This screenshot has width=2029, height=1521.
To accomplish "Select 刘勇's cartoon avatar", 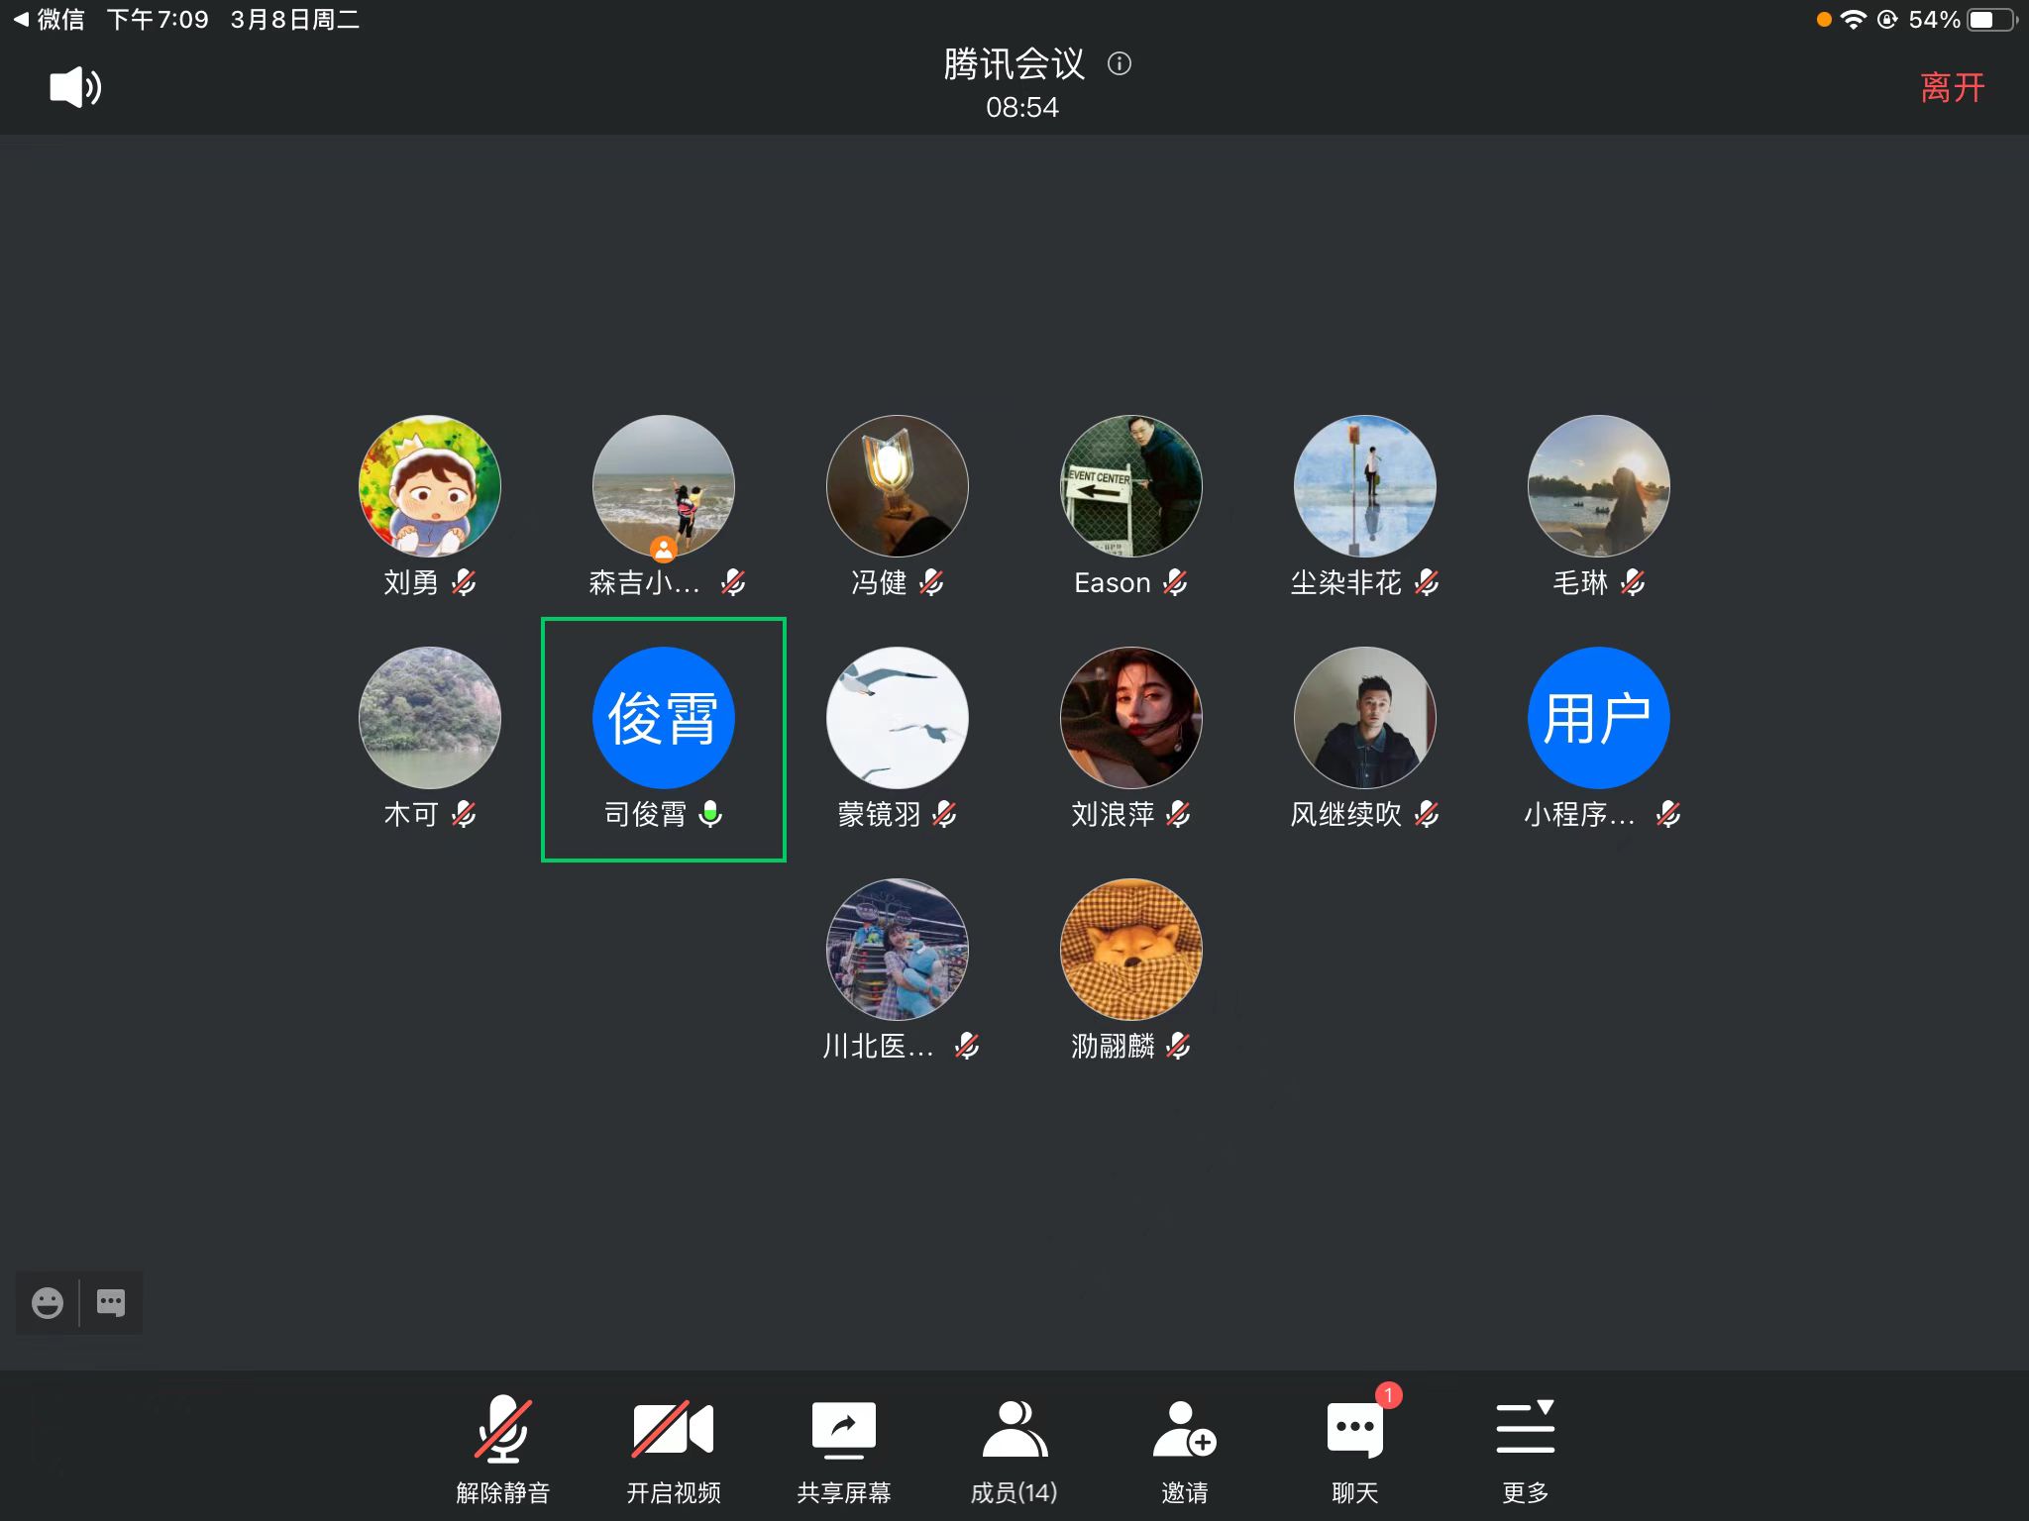I will click(429, 486).
